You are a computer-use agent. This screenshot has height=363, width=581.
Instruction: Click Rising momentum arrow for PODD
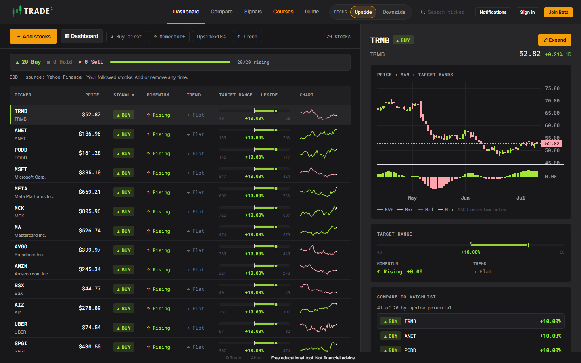point(148,154)
